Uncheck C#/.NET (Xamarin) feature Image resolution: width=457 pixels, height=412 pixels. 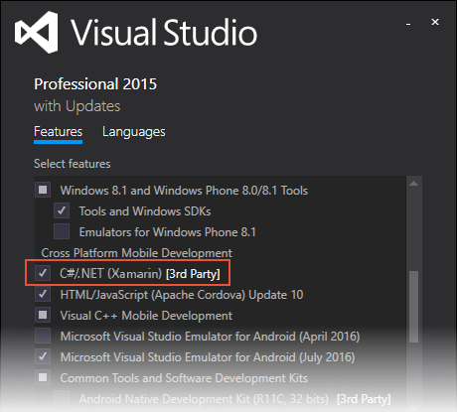tap(43, 273)
